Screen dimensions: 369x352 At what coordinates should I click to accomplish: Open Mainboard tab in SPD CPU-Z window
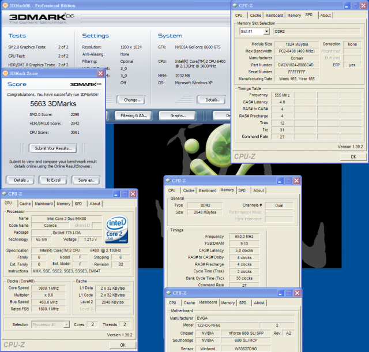click(274, 16)
